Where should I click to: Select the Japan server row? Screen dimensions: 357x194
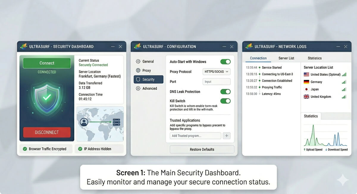325,89
